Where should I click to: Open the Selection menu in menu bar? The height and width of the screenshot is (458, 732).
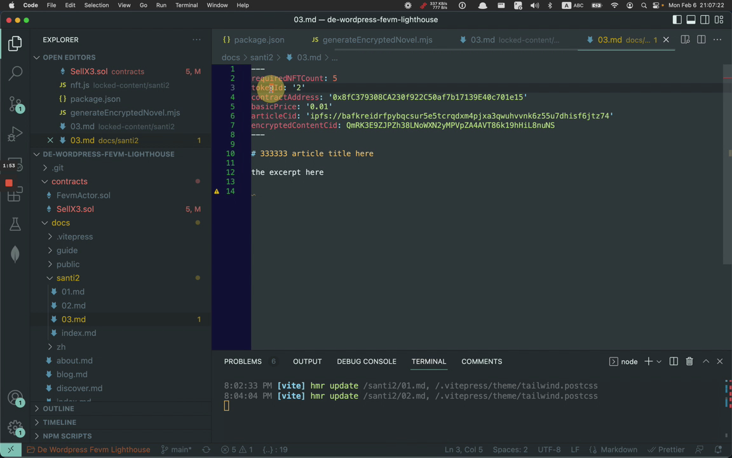point(96,5)
